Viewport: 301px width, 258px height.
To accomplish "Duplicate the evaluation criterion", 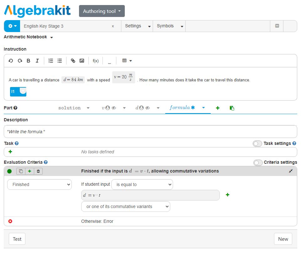I will [x=21, y=171].
